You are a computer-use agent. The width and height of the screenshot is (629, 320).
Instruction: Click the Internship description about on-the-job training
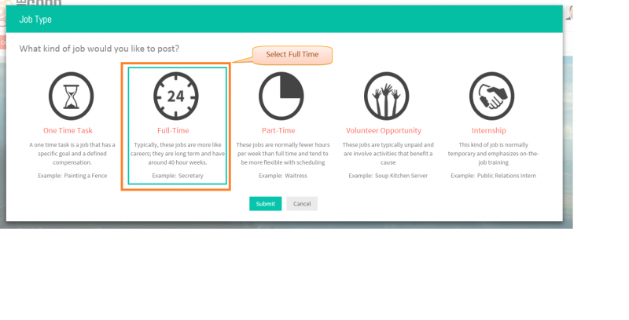[x=494, y=154]
